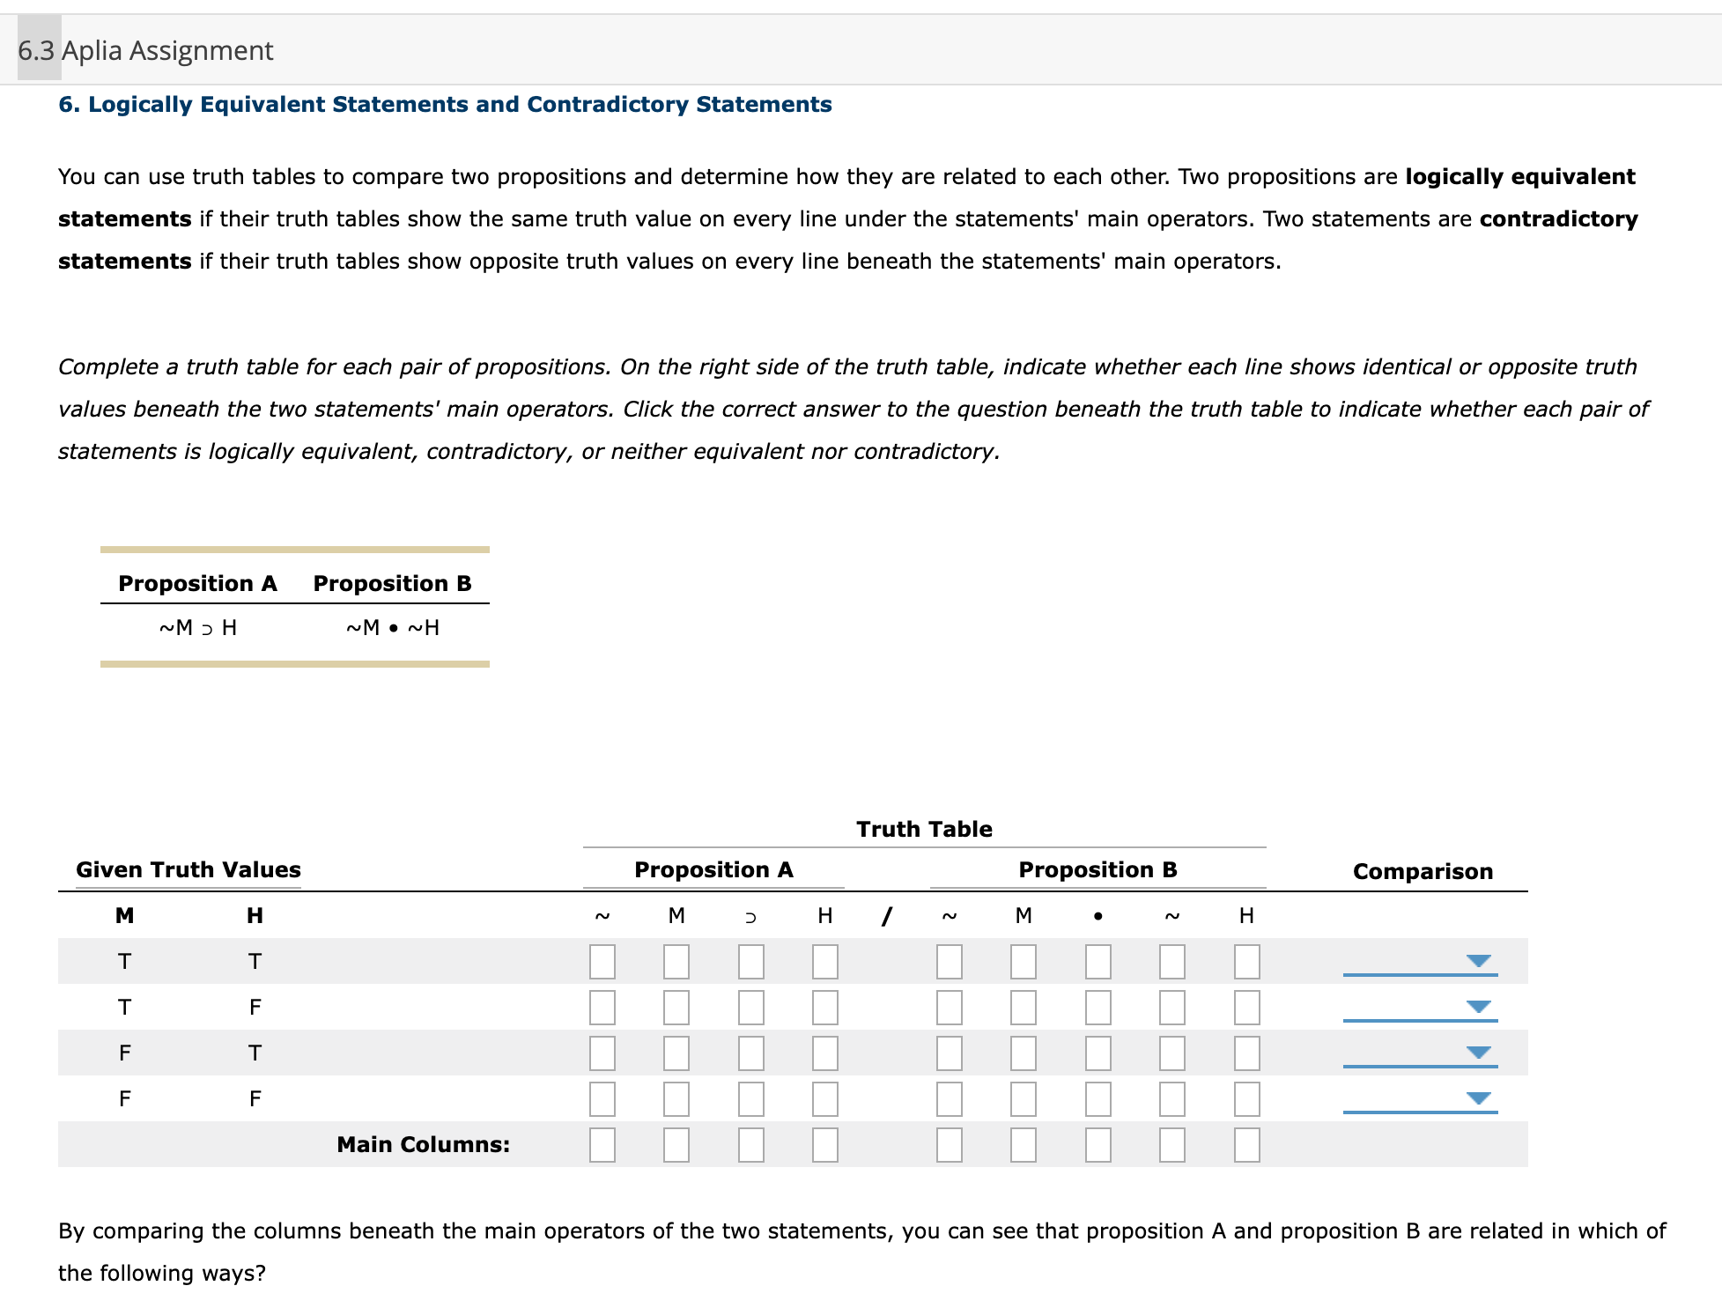Click the 6.3 Aplia Assignment header
This screenshot has width=1722, height=1308.
pyautogui.click(x=144, y=51)
